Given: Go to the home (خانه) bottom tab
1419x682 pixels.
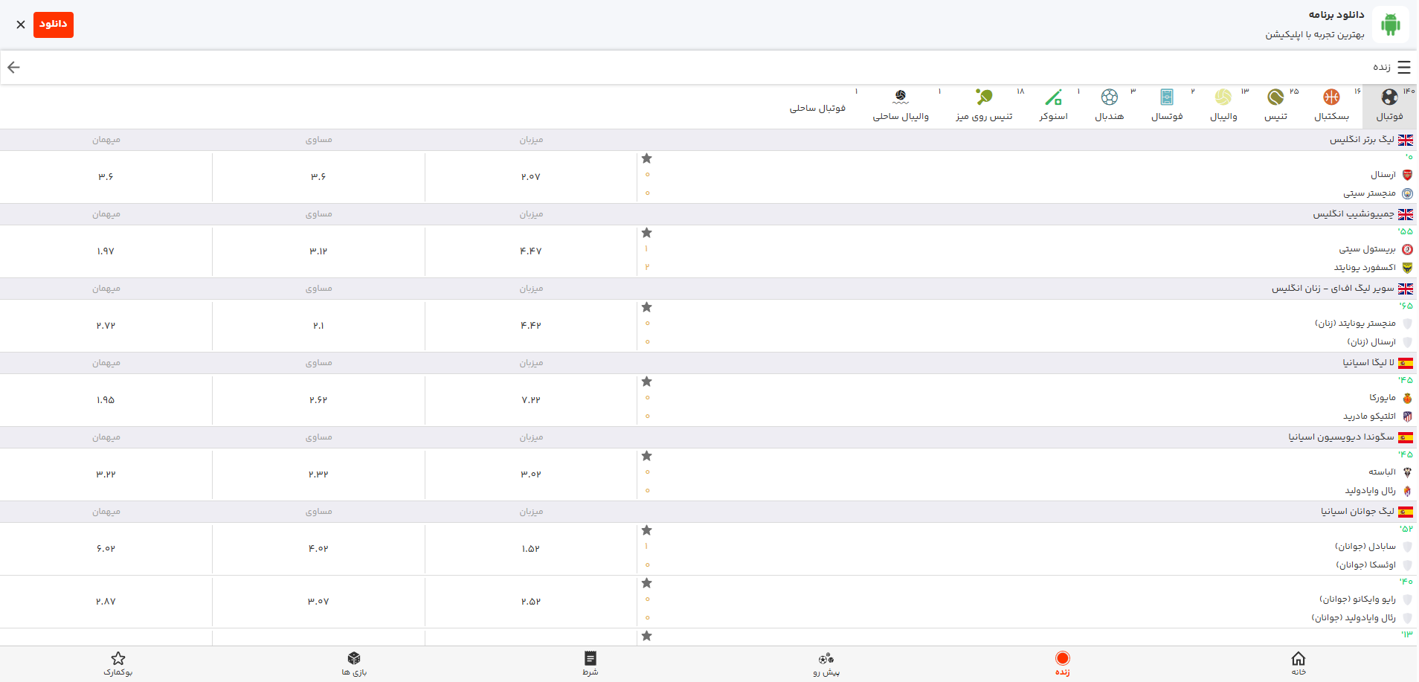Looking at the screenshot, I should 1298,663.
